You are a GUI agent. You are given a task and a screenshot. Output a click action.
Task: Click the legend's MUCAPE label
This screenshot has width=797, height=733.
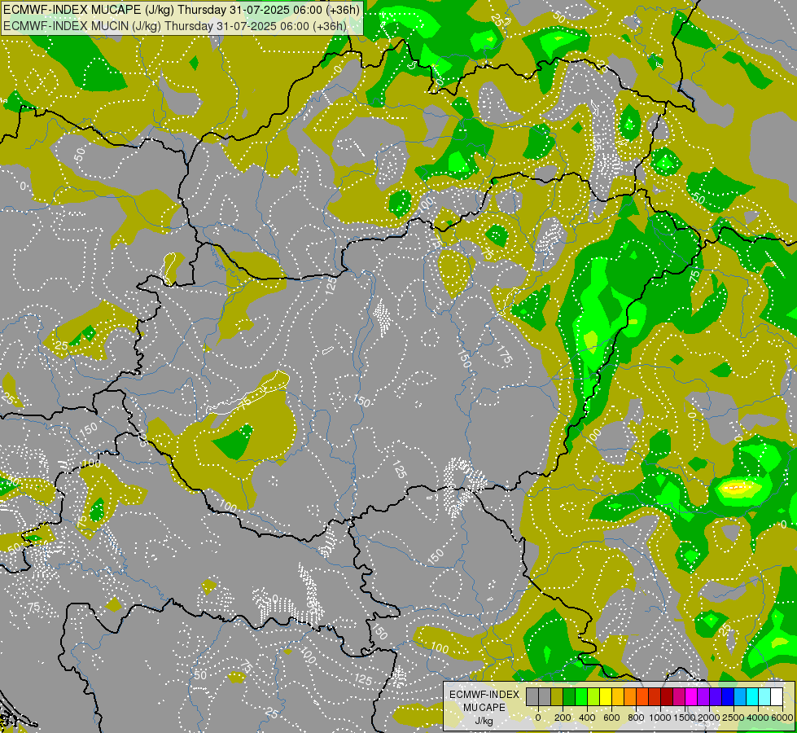tap(484, 708)
